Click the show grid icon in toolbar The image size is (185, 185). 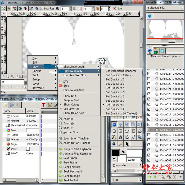[75, 9]
